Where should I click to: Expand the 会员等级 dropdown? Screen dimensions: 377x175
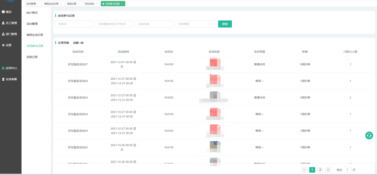pos(195,24)
